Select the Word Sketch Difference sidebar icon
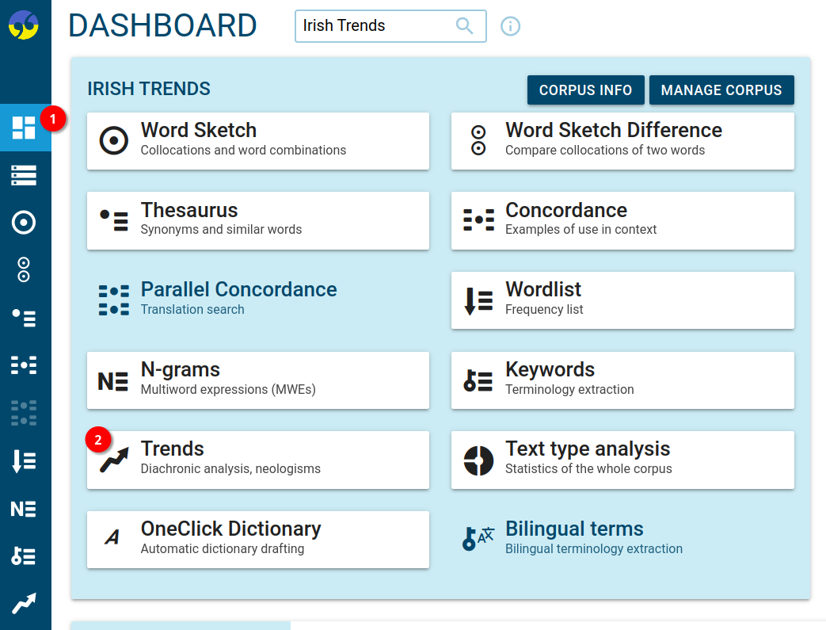 coord(24,270)
